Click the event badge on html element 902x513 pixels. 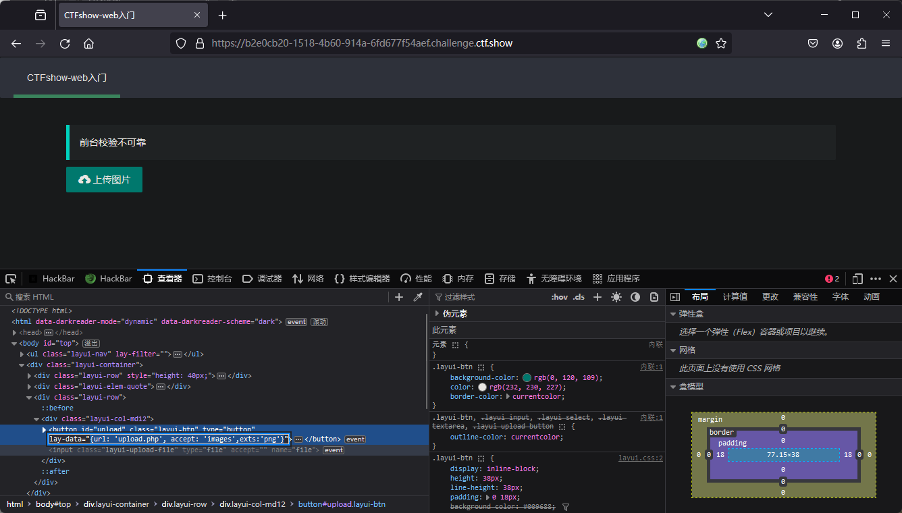[296, 322]
